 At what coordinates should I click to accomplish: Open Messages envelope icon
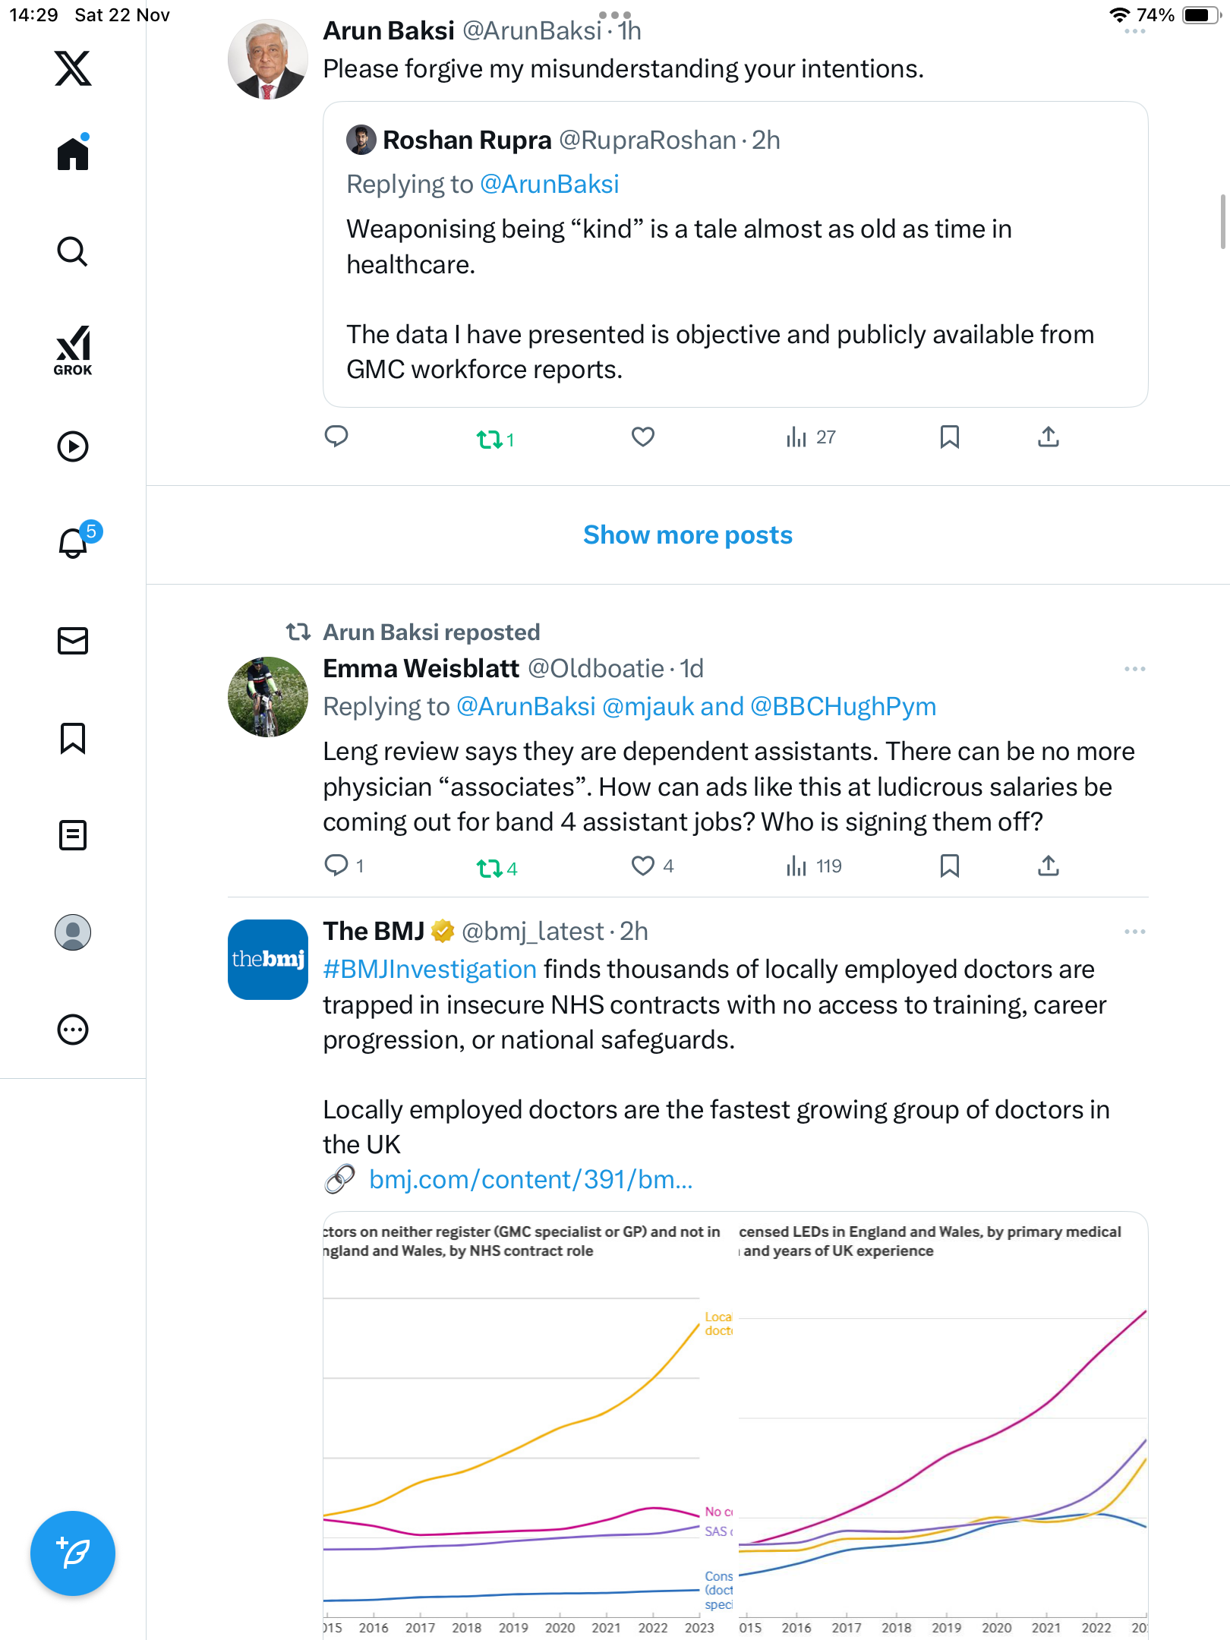point(73,641)
